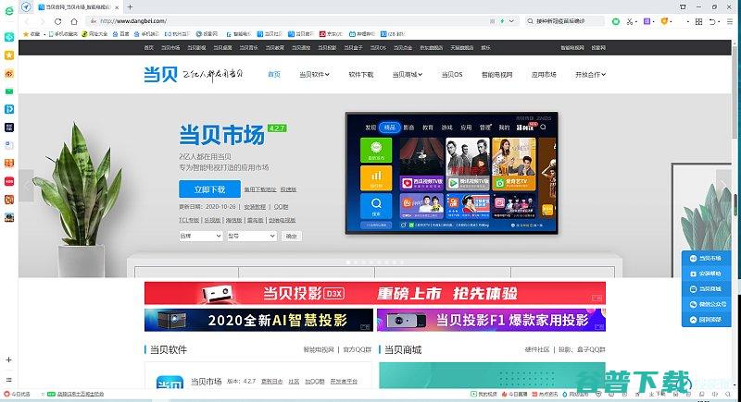The width and height of the screenshot is (741, 402).
Task: Click the QQ群 link under download
Action: (x=282, y=207)
